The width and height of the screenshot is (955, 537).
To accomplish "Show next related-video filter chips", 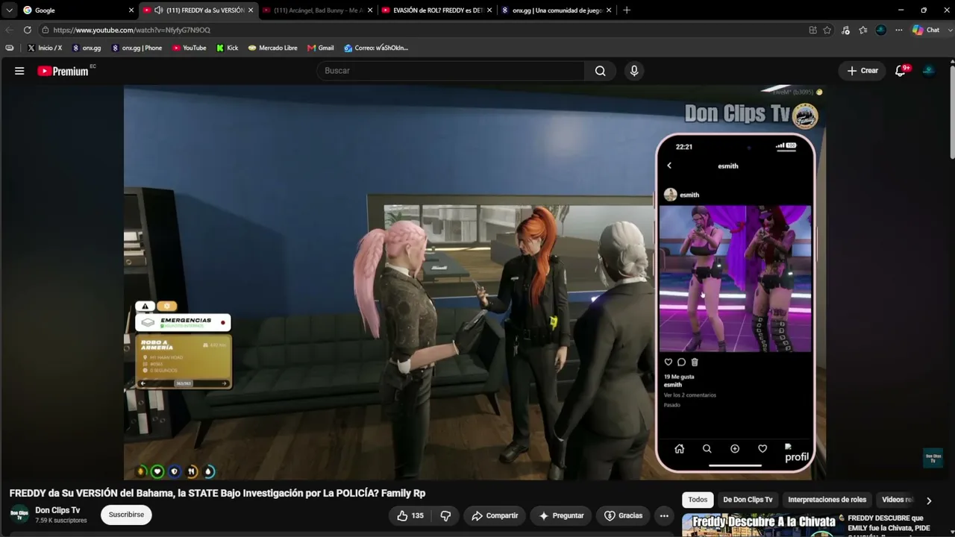I will pos(929,500).
